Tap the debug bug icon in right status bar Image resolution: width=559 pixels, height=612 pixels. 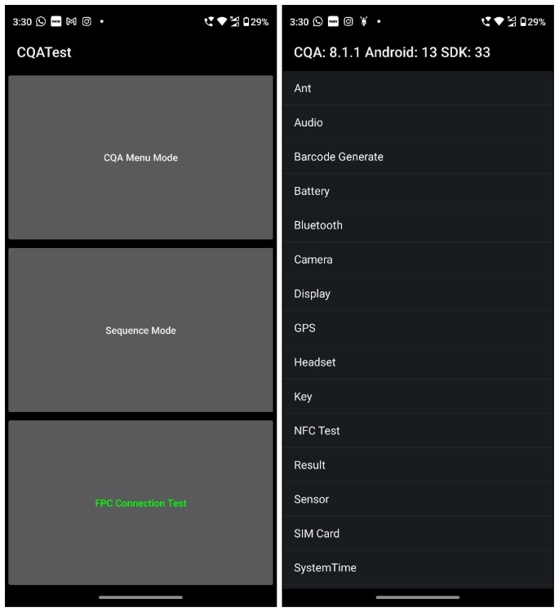pyautogui.click(x=364, y=21)
